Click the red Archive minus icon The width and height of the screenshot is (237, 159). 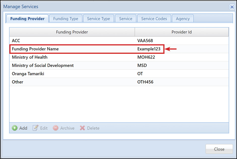(x=55, y=128)
